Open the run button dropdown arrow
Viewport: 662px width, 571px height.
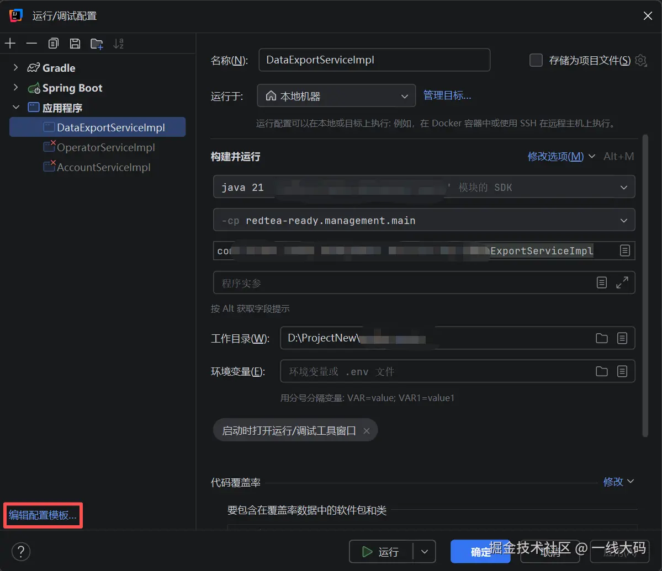[424, 552]
